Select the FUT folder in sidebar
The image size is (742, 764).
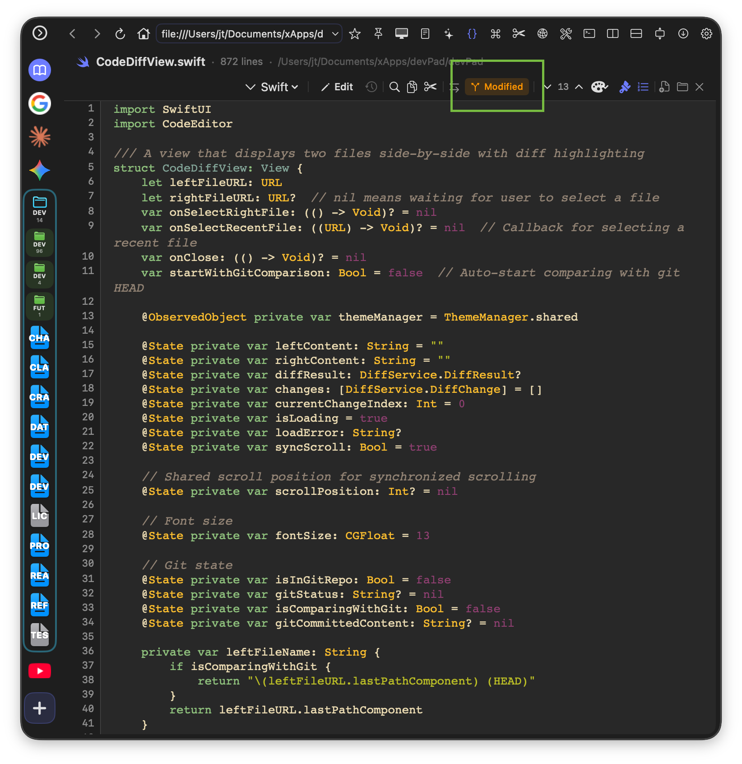click(x=40, y=305)
